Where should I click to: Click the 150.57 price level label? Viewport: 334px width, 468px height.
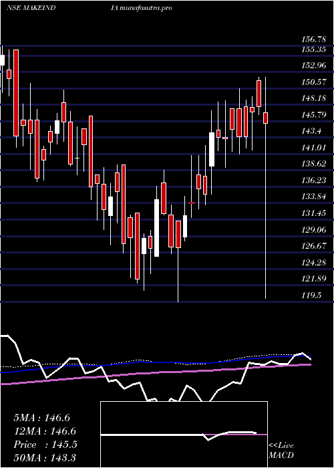click(314, 82)
